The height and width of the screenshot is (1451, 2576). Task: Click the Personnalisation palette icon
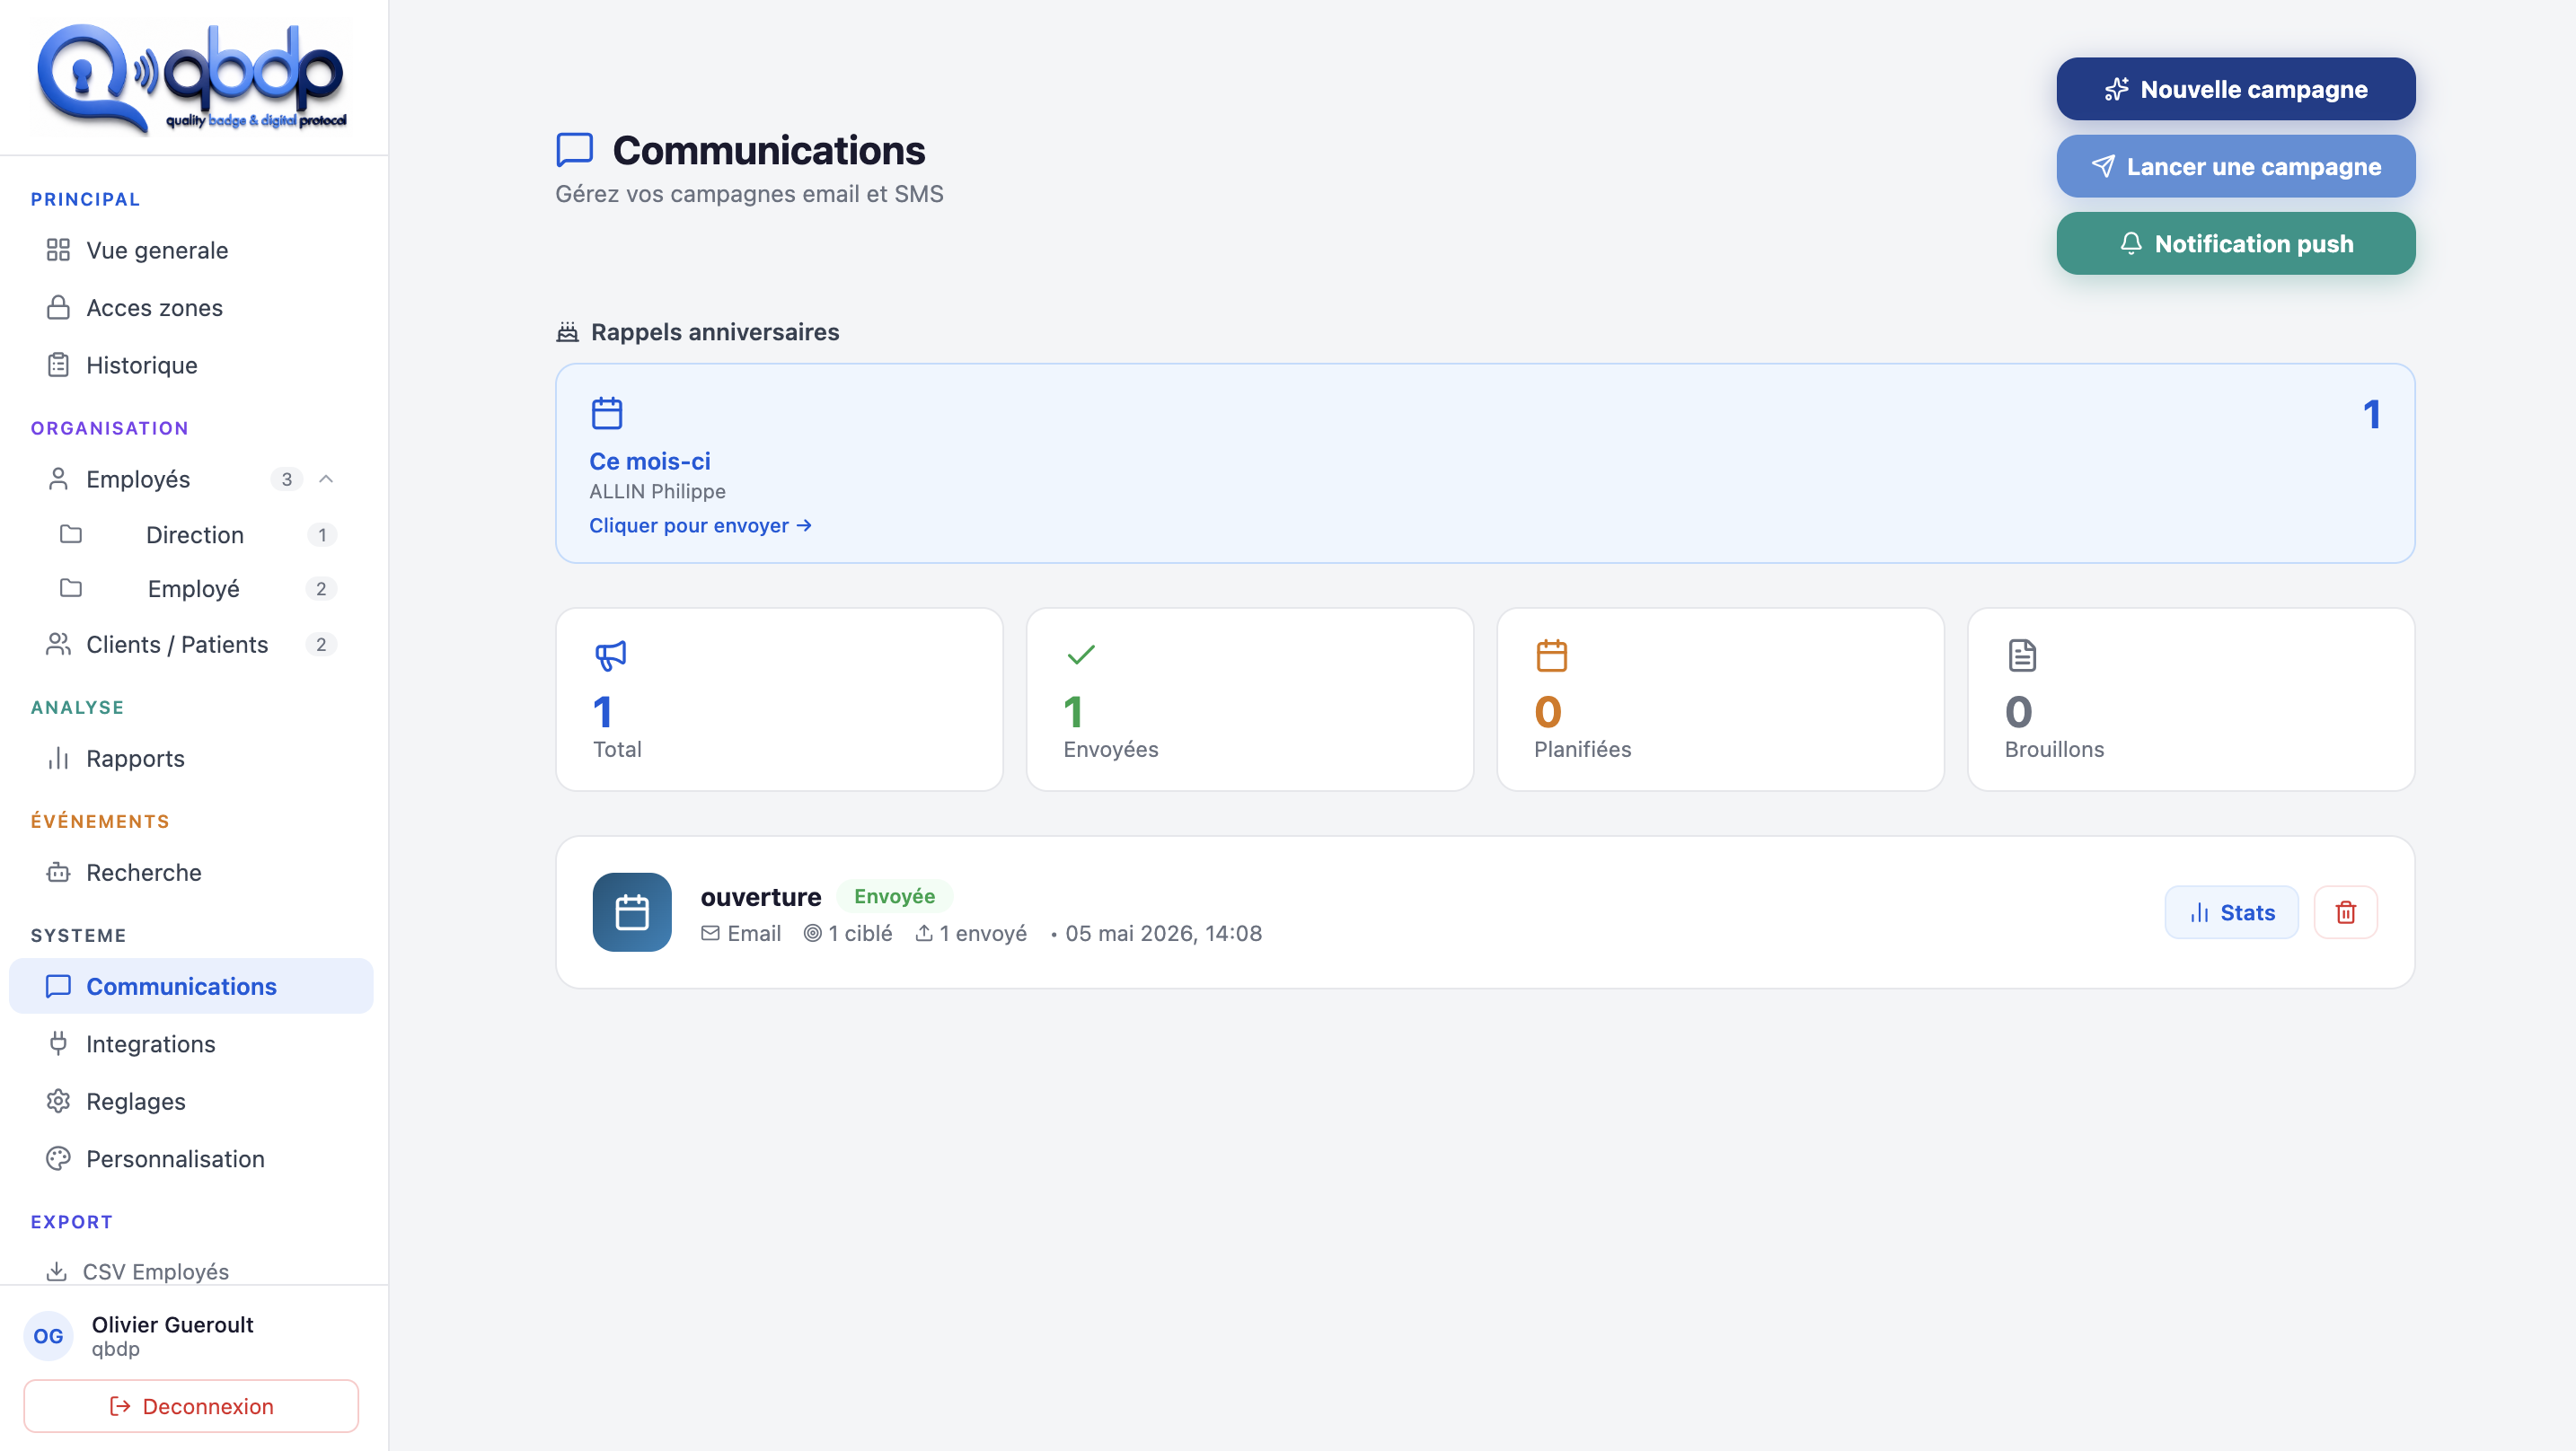click(58, 1158)
